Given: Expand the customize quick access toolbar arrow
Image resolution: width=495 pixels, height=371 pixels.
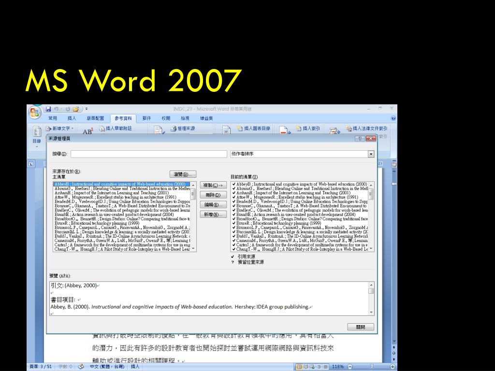Looking at the screenshot, I should [x=87, y=109].
